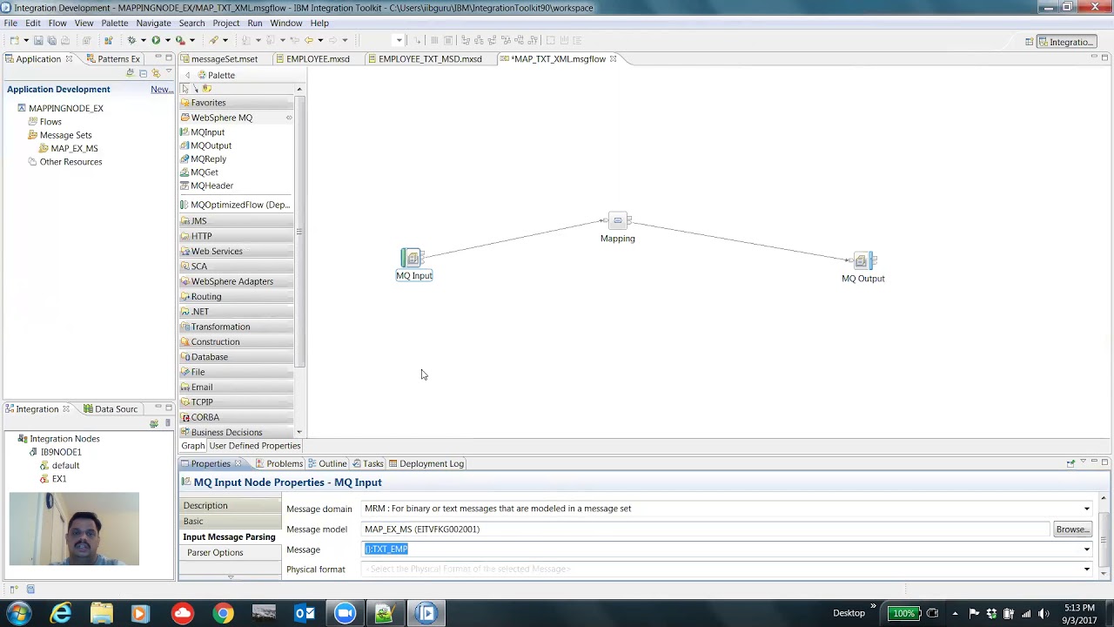Click the Open Perspective icon
The width and height of the screenshot is (1114, 627).
pos(1029,42)
